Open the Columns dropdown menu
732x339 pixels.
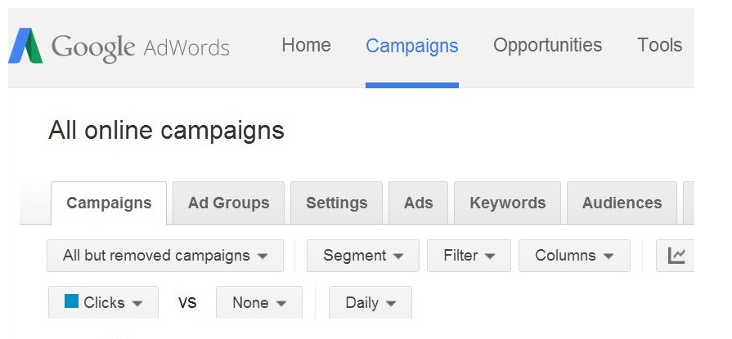coord(574,256)
